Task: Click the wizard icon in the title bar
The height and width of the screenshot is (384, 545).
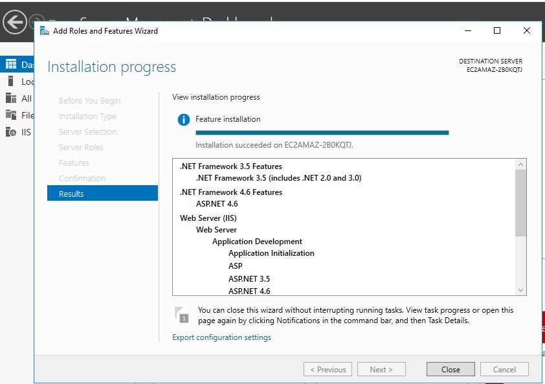Action: tap(44, 30)
